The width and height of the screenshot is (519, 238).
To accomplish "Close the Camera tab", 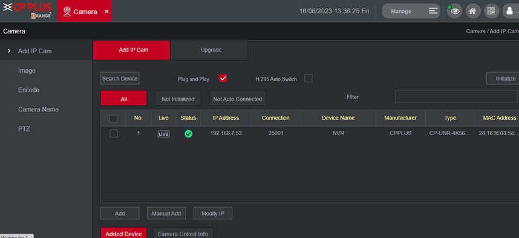I will [x=106, y=12].
